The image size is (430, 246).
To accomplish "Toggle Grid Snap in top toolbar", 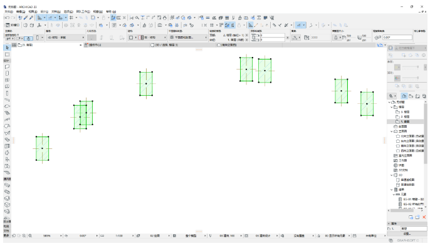I will coord(71,18).
